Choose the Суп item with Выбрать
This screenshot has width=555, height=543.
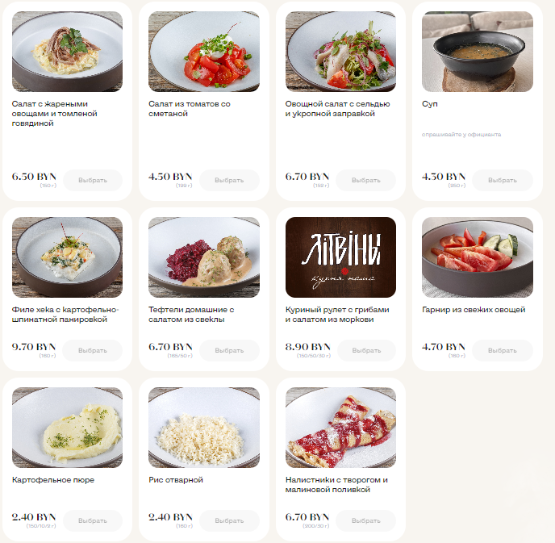pos(503,180)
